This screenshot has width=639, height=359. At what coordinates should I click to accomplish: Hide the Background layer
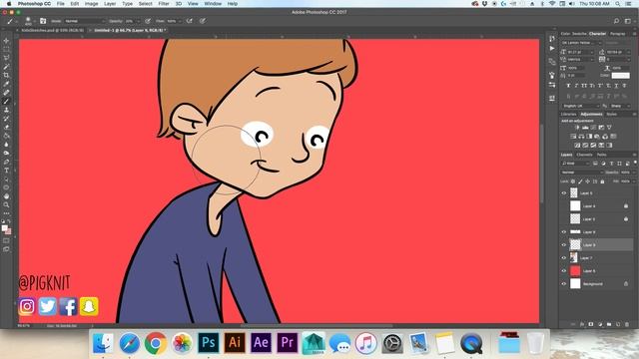click(564, 283)
